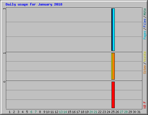Click day '18' on the x-axis
Screen dimensions: 148x115
tap(82, 112)
